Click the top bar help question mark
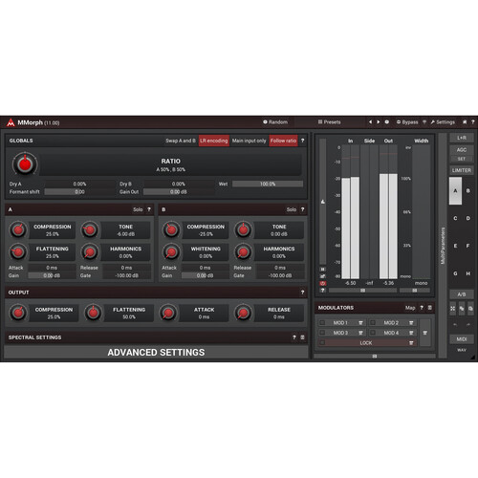 point(473,122)
